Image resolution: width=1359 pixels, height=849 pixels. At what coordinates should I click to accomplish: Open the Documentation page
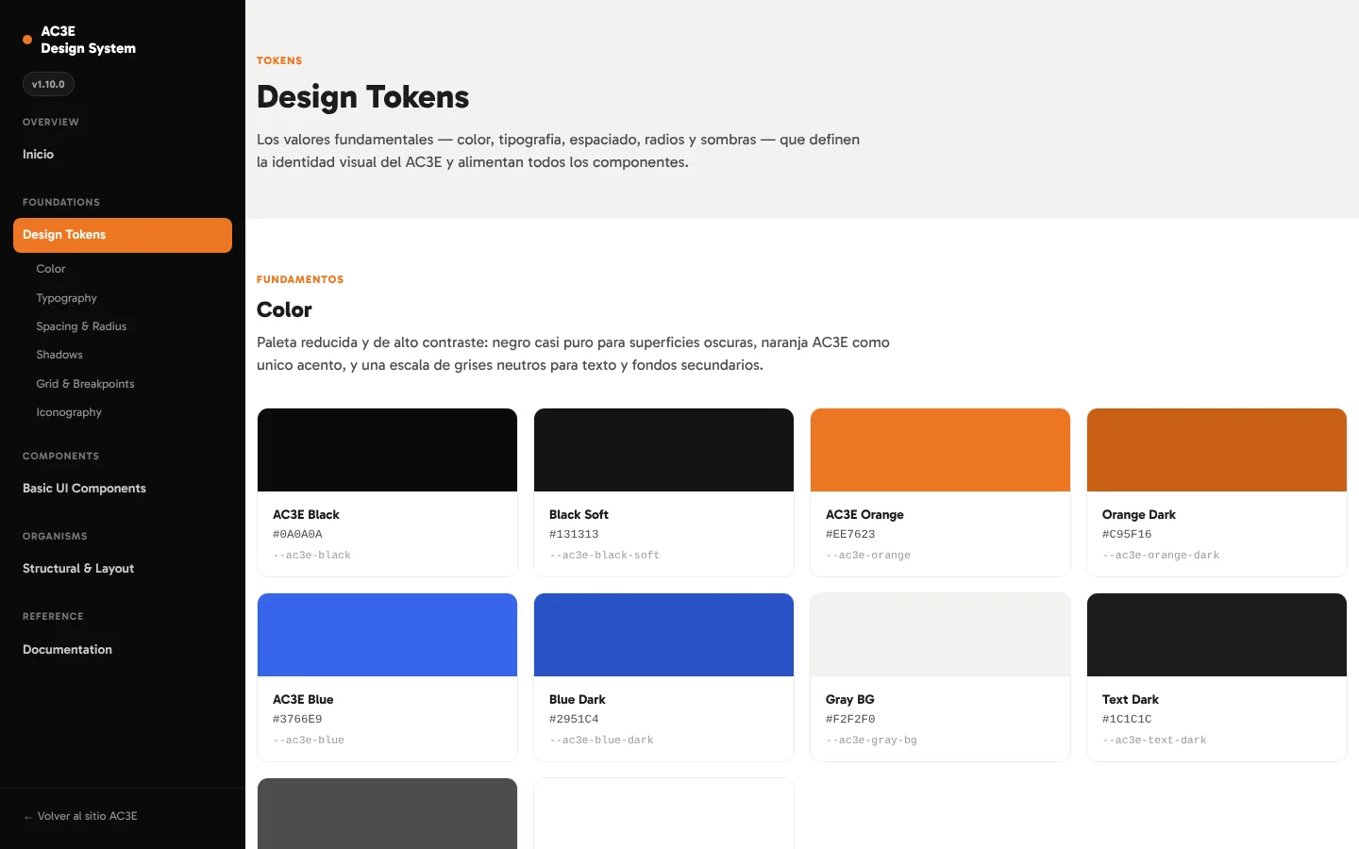(x=67, y=649)
